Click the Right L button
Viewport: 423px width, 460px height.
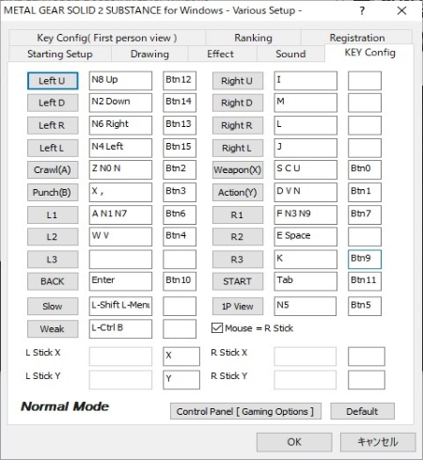[x=238, y=148]
